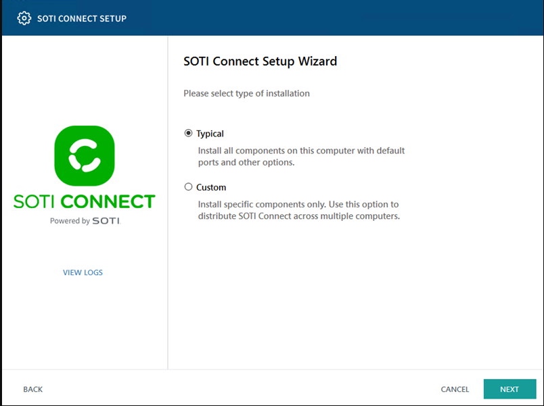Click the SOTI CONNECT SETUP header text
Image resolution: width=544 pixels, height=406 pixels.
point(81,18)
